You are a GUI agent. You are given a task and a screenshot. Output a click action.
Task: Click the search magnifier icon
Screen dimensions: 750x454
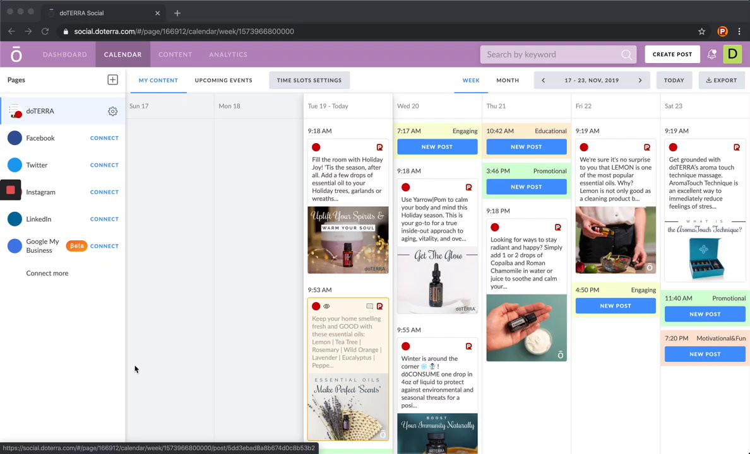point(626,54)
